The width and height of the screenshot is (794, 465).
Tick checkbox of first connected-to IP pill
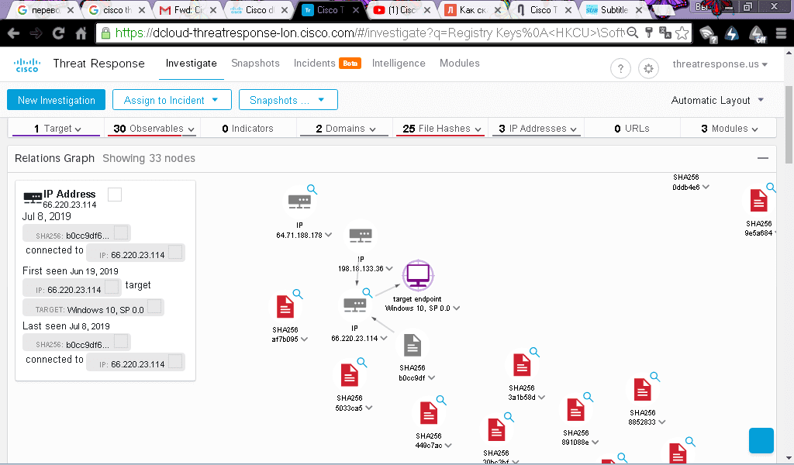pos(175,252)
